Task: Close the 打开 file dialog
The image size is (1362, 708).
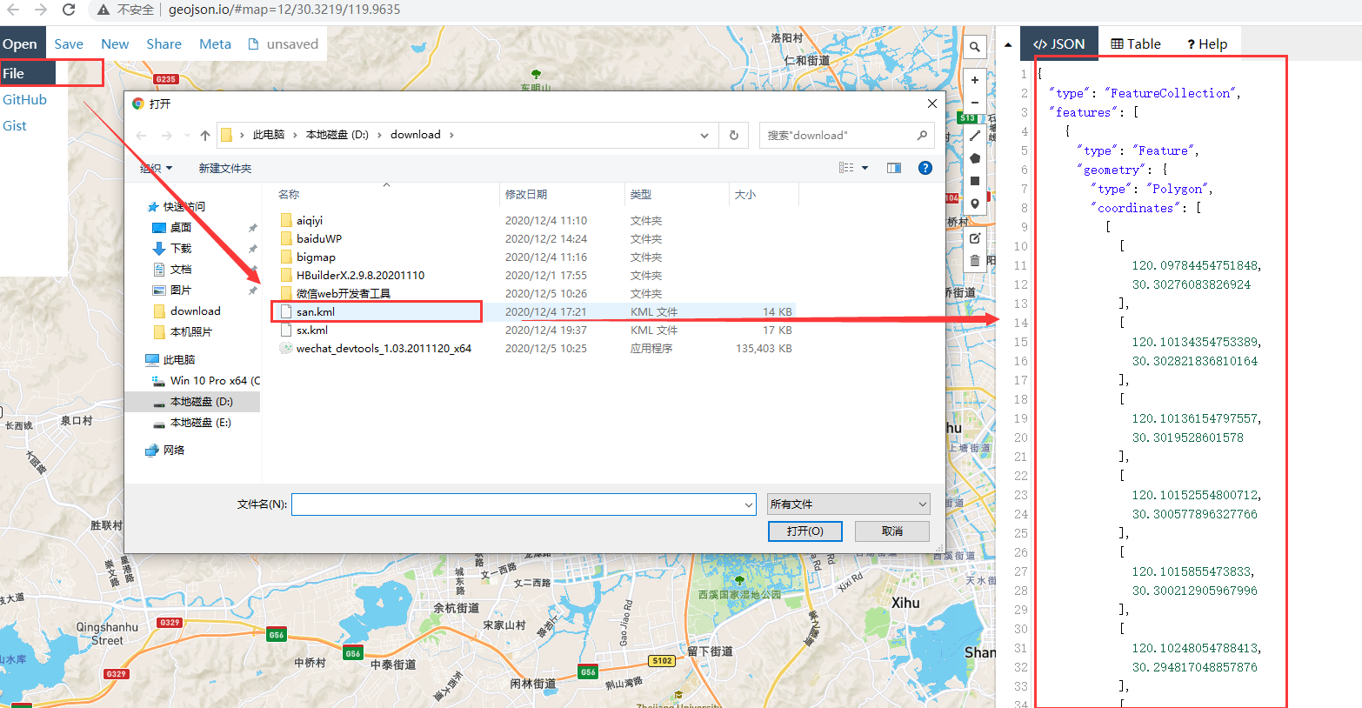Action: click(x=932, y=104)
